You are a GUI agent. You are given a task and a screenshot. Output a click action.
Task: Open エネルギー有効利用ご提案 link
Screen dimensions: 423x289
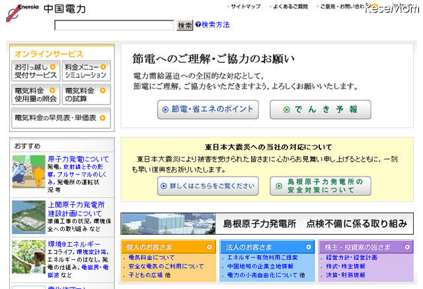(262, 258)
